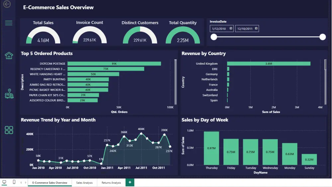Click the Netherlands country label
The width and height of the screenshot is (332, 187).
(x=209, y=79)
